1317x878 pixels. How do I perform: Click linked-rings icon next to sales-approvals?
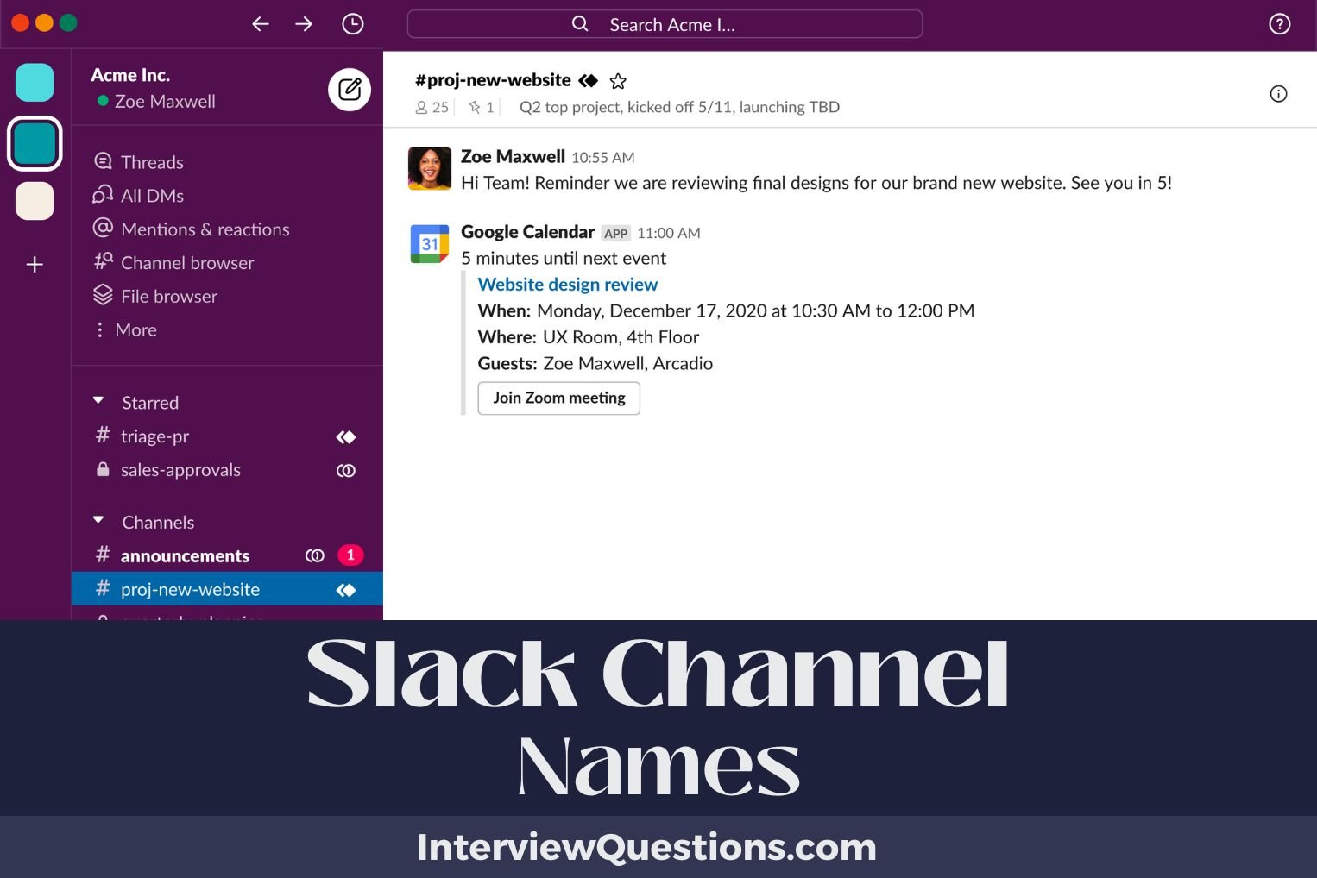click(x=346, y=471)
